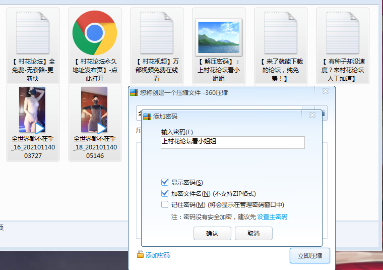This screenshot has height=270, width=383.
Task: Select the video file ending 05146
Action: (x=95, y=110)
